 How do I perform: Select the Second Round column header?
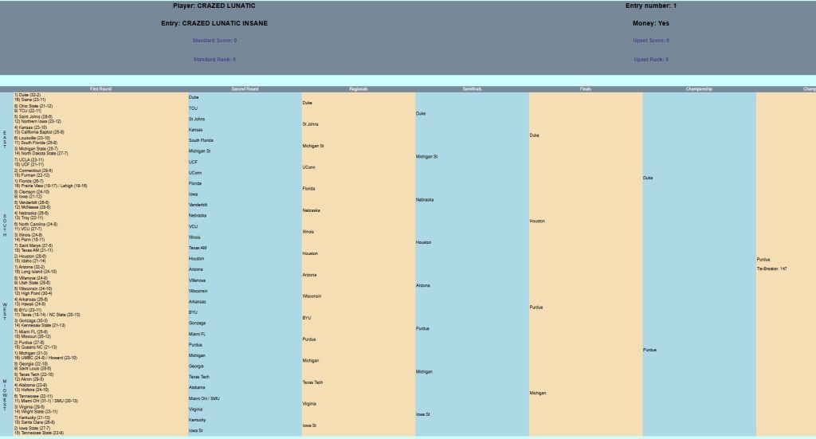(x=245, y=88)
